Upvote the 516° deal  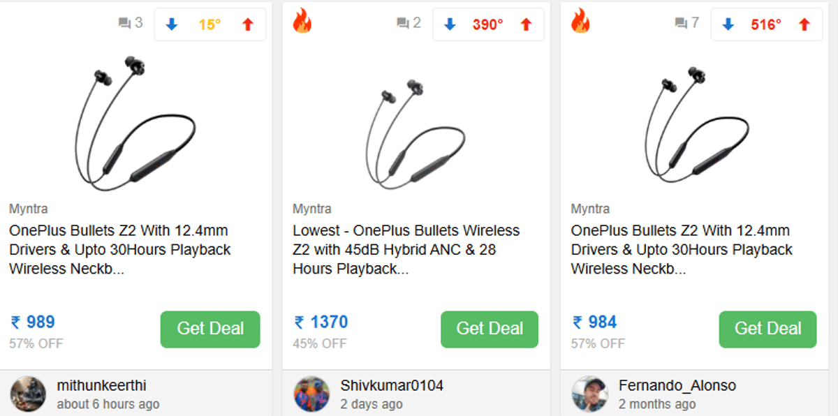point(804,24)
